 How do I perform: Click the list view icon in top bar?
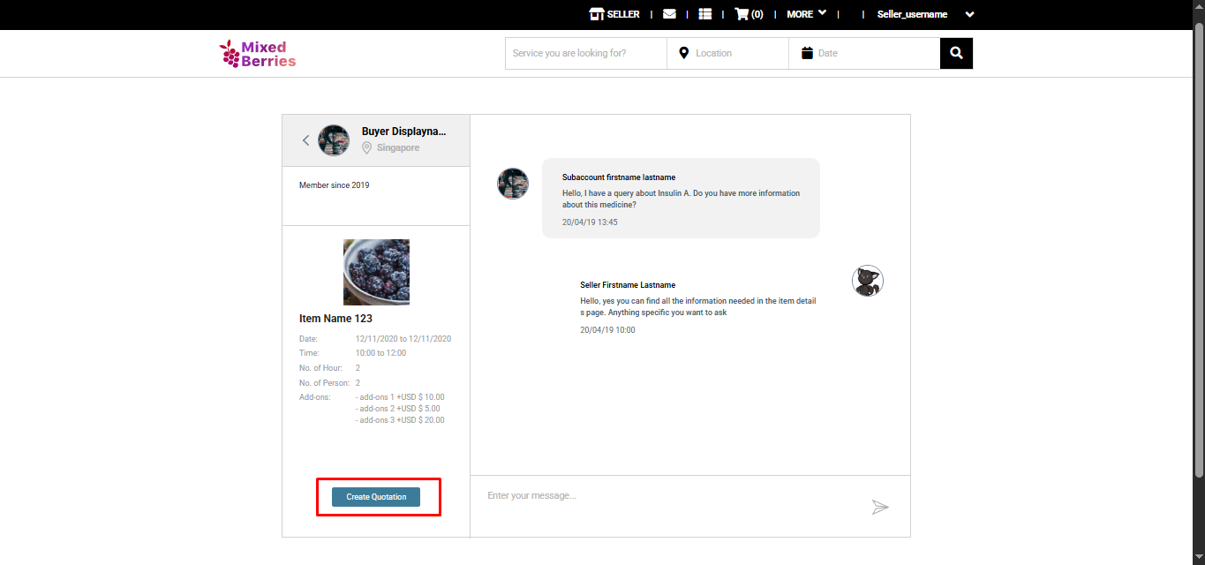tap(704, 14)
